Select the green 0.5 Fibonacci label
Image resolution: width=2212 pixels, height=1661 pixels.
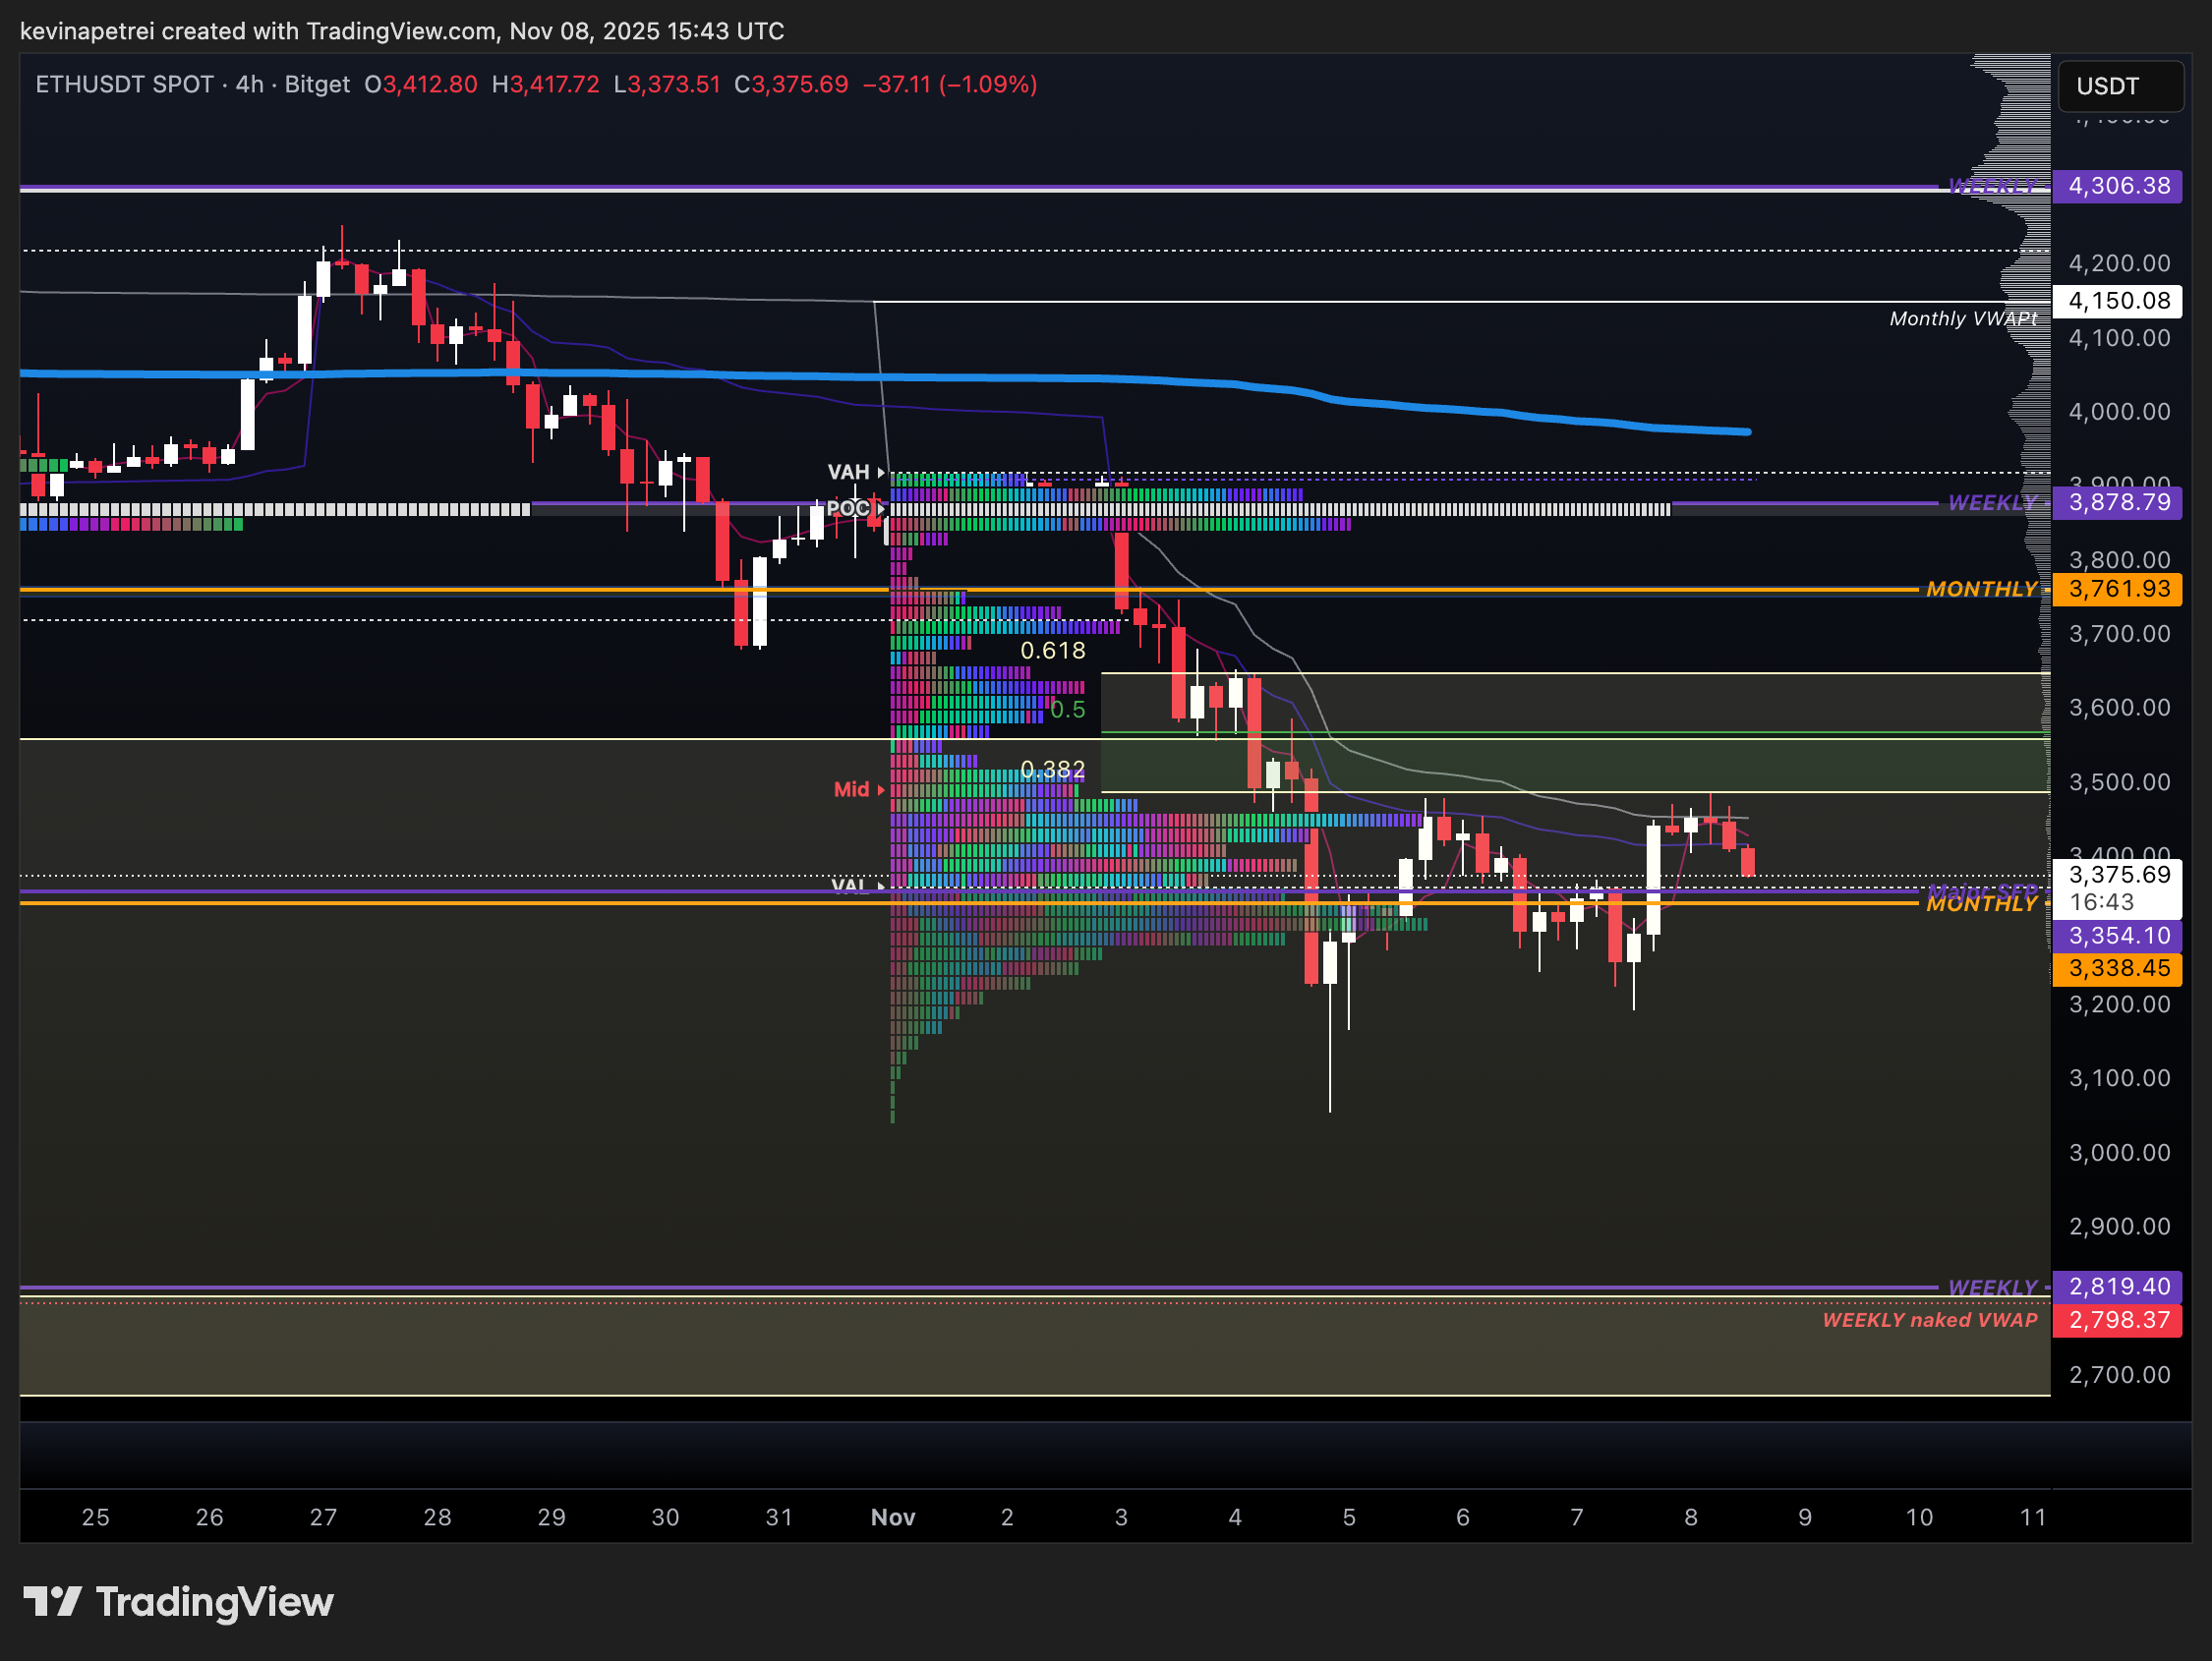pos(1067,710)
